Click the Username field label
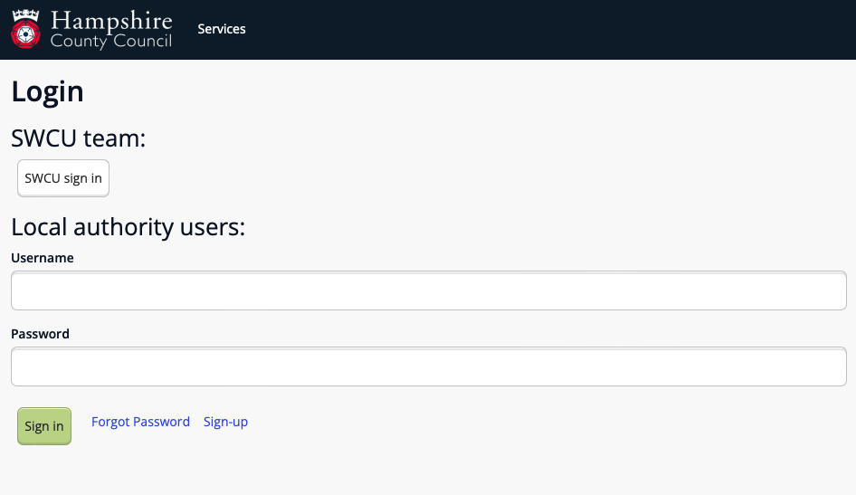 pos(43,258)
